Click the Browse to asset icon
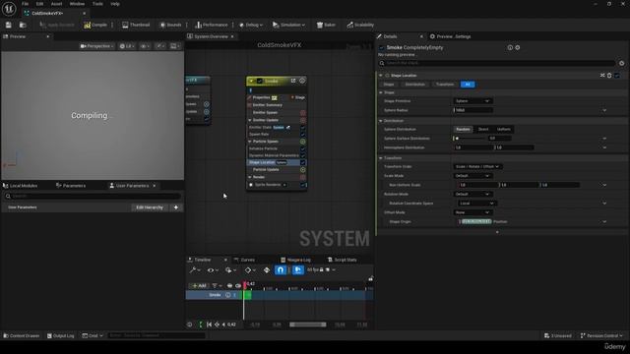The image size is (630, 354). click(23, 25)
